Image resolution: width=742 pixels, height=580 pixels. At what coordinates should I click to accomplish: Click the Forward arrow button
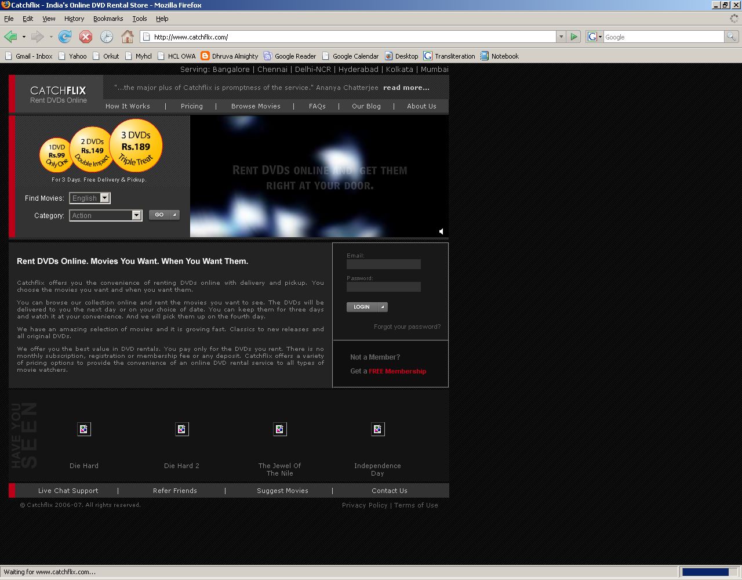(38, 37)
